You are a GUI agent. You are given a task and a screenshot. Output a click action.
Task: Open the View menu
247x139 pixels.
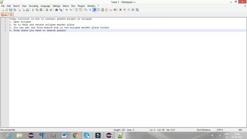click(24, 6)
